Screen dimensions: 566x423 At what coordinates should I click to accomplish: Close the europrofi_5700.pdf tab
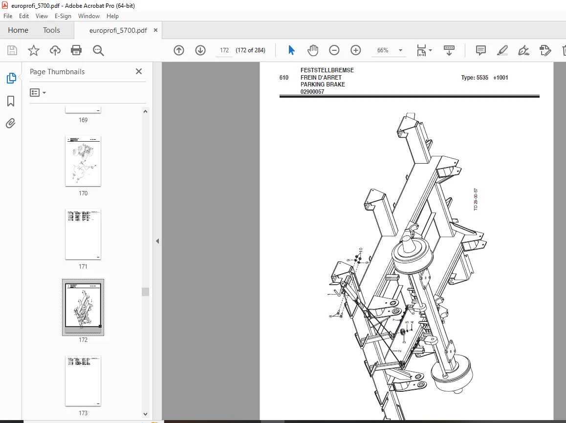pyautogui.click(x=155, y=30)
